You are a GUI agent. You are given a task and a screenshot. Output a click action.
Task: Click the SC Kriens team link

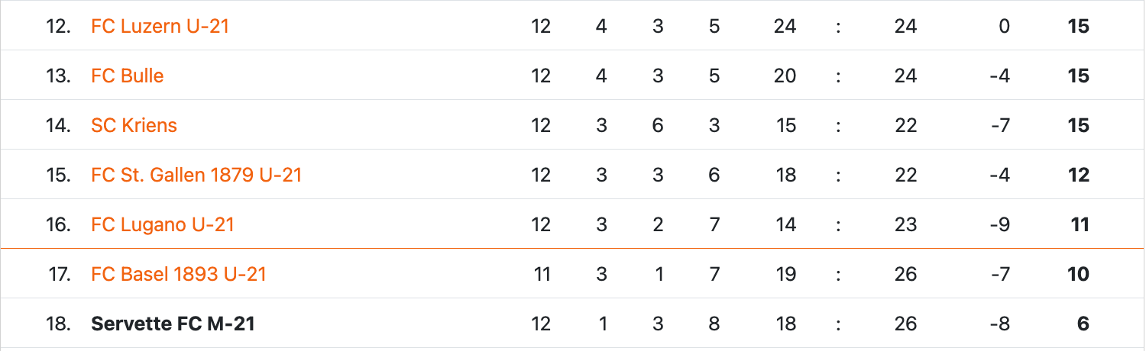pos(134,125)
